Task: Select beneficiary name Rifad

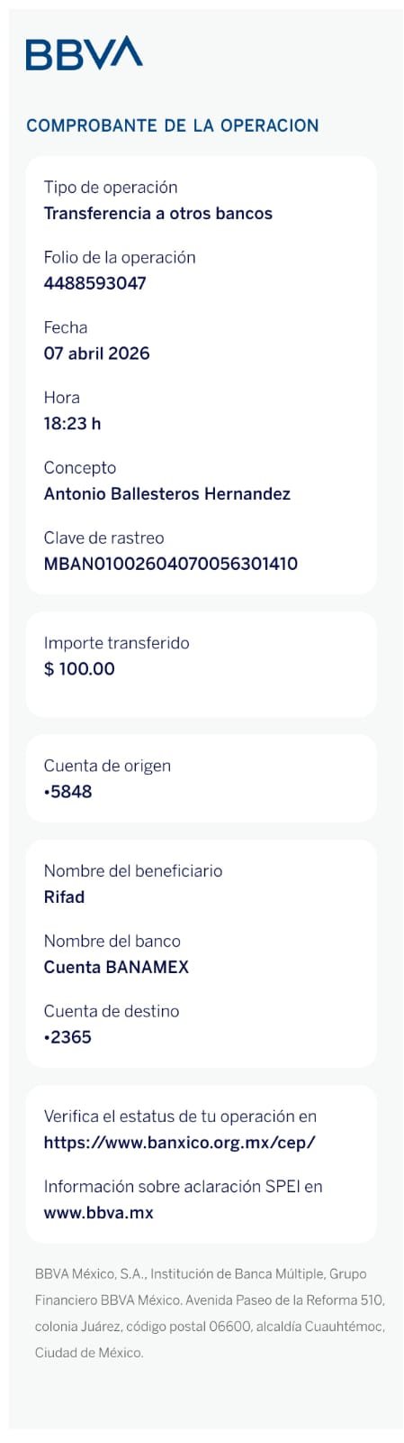Action: point(64,897)
